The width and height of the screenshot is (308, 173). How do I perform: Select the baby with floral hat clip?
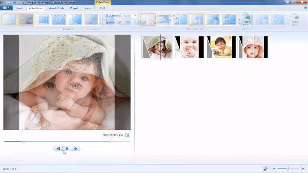(x=253, y=47)
